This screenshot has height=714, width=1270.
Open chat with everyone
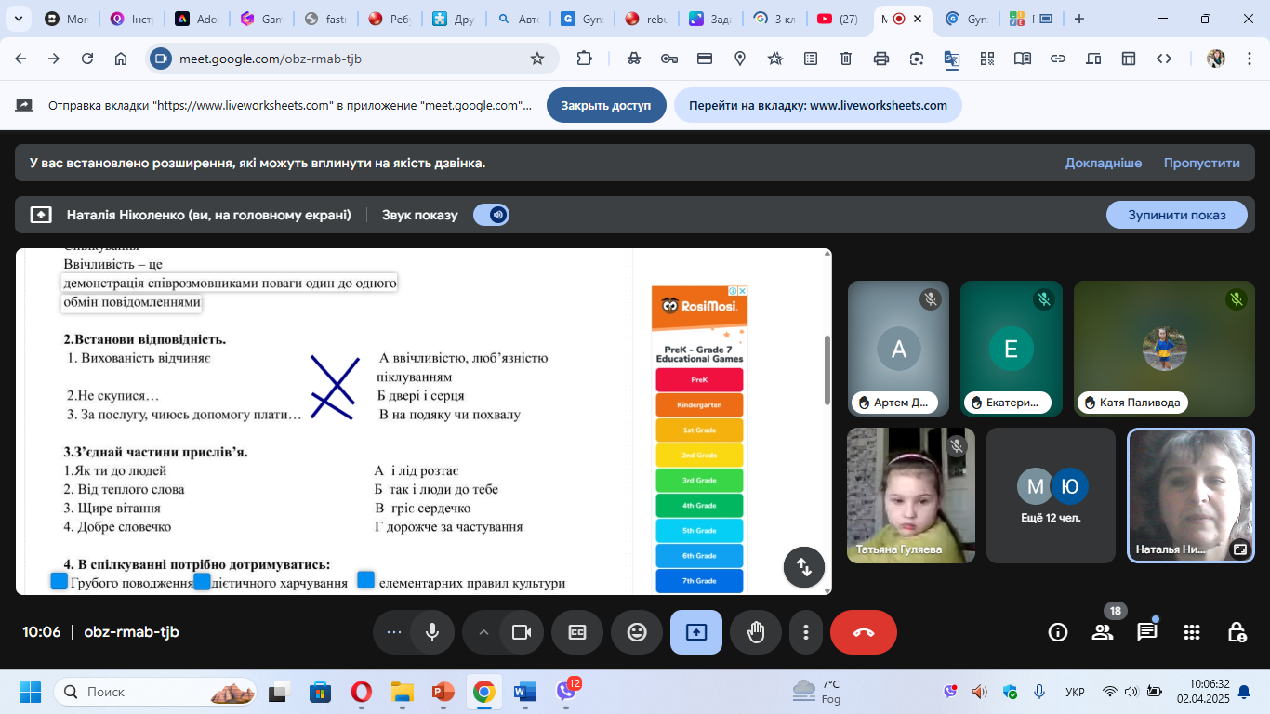click(1147, 632)
